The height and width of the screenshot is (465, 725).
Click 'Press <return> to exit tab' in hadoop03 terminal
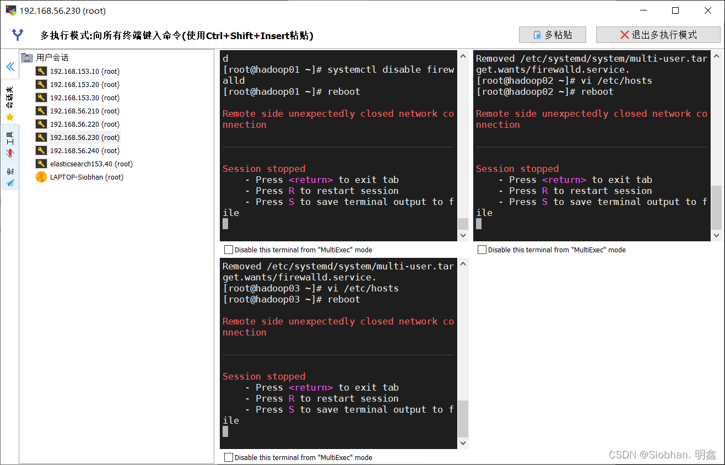[x=327, y=387]
